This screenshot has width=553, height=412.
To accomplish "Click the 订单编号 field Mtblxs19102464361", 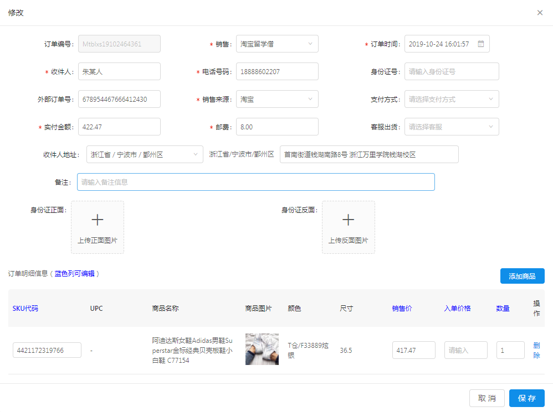I will (x=119, y=44).
